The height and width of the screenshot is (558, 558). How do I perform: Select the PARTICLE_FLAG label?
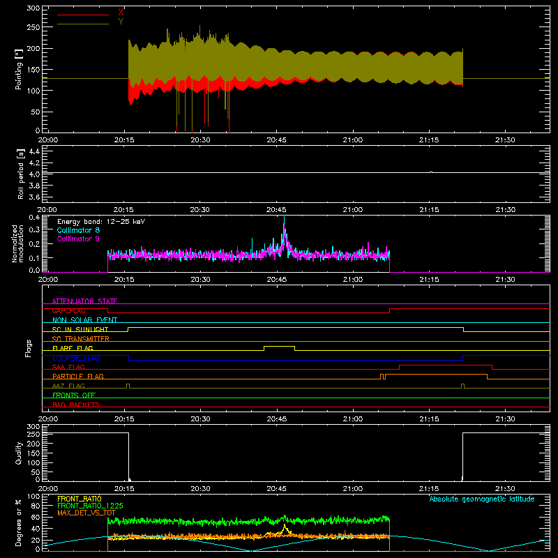pos(78,376)
